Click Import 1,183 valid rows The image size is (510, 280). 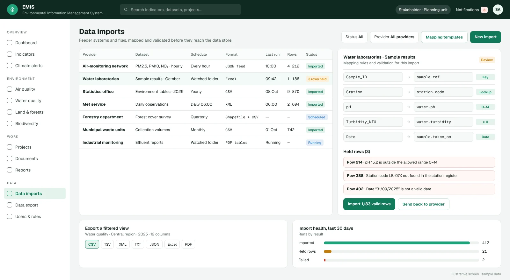pos(369,204)
